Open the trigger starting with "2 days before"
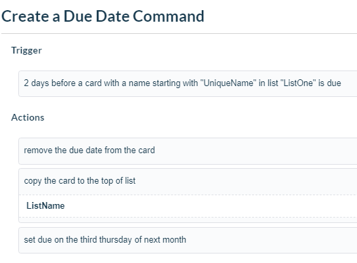 tap(188, 83)
